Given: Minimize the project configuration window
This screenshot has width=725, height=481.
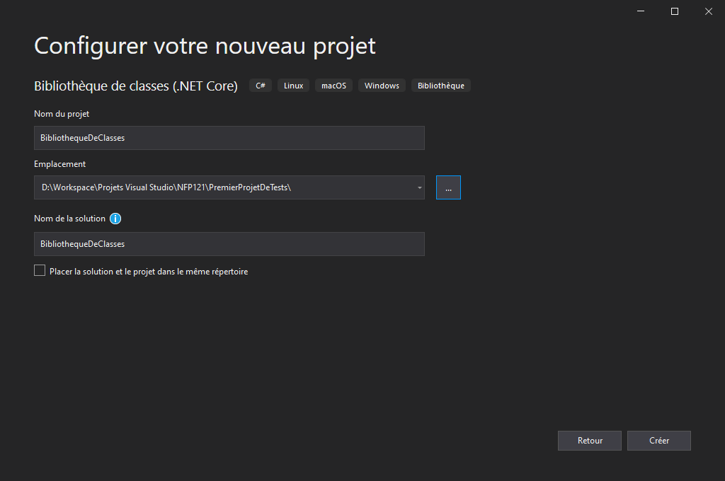Looking at the screenshot, I should [x=641, y=11].
